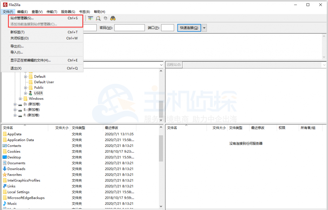Expand the Windows folder node
Viewport: 328px width, 210px height.
pos(20,99)
